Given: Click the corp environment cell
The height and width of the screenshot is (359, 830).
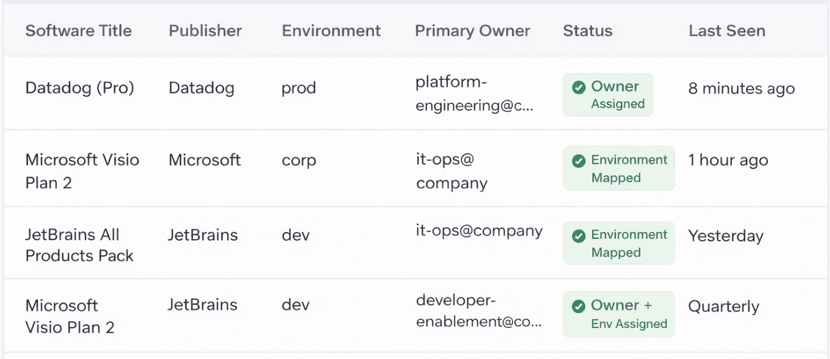Looking at the screenshot, I should pyautogui.click(x=299, y=161).
